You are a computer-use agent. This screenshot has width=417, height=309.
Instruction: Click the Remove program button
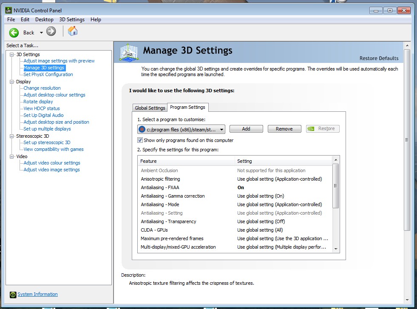point(284,129)
